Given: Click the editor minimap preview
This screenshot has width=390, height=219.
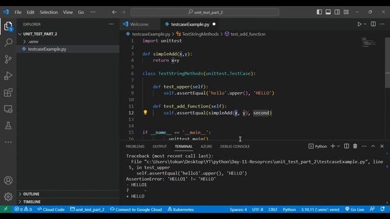Looking at the screenshot, I should tap(368, 42).
